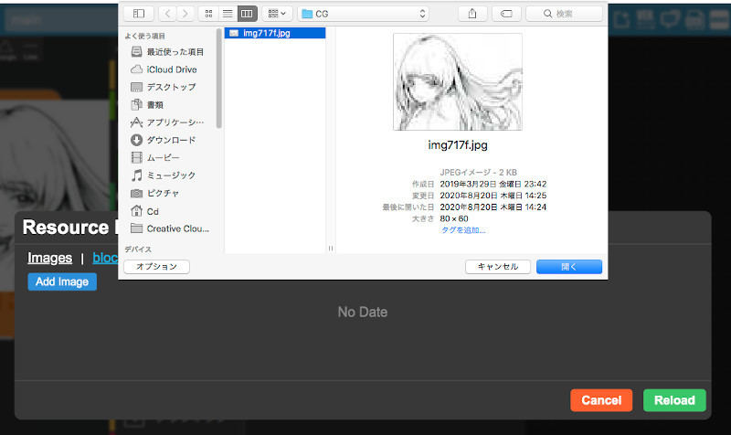Screen dimensions: 731x435
Task: Open ミュージック folder in sidebar
Action: point(171,175)
